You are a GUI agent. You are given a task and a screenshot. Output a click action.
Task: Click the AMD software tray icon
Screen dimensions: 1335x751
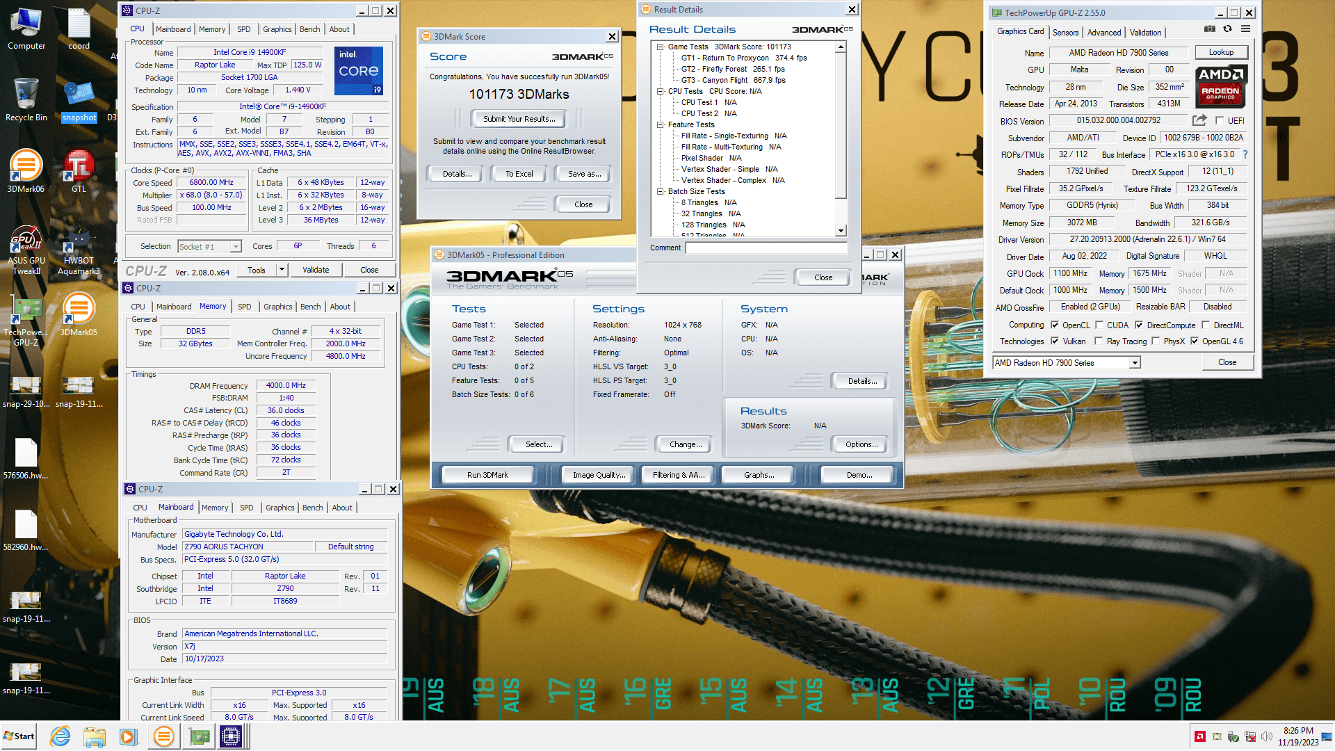(1199, 736)
